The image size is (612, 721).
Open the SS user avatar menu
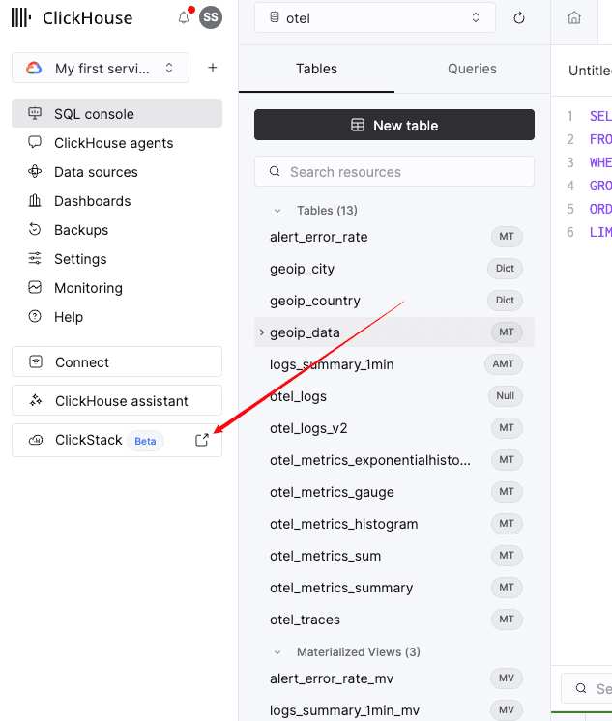coord(211,17)
